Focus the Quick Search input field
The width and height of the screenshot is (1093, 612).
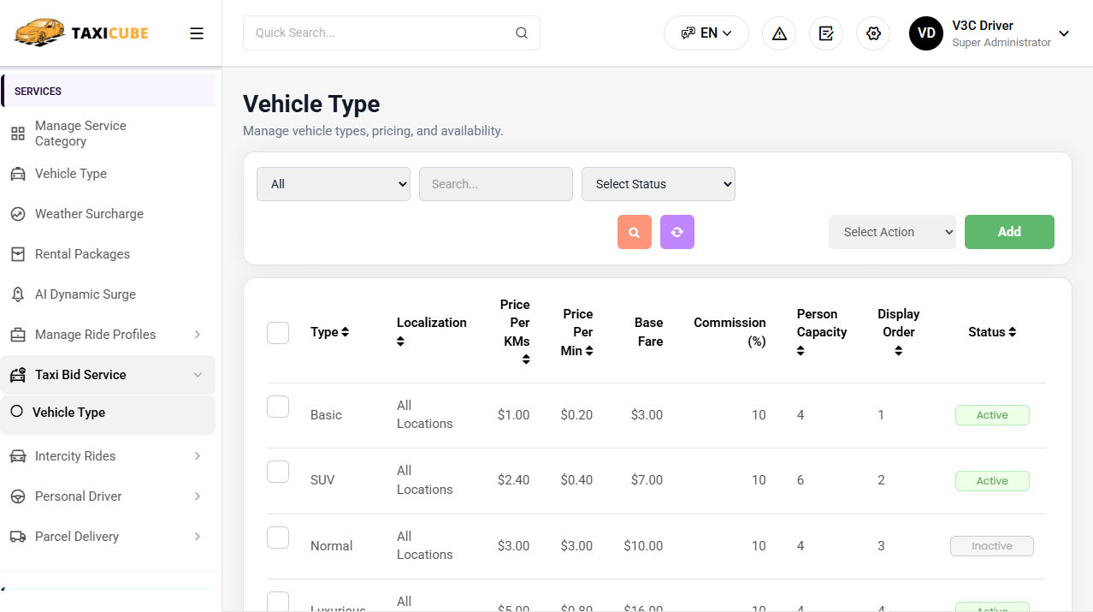(392, 33)
